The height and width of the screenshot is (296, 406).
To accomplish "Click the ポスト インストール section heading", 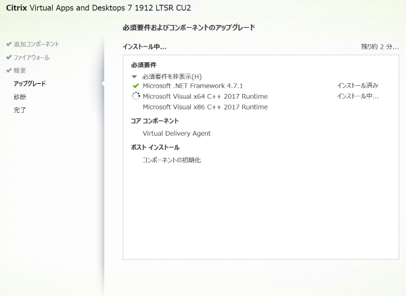I will coord(156,147).
